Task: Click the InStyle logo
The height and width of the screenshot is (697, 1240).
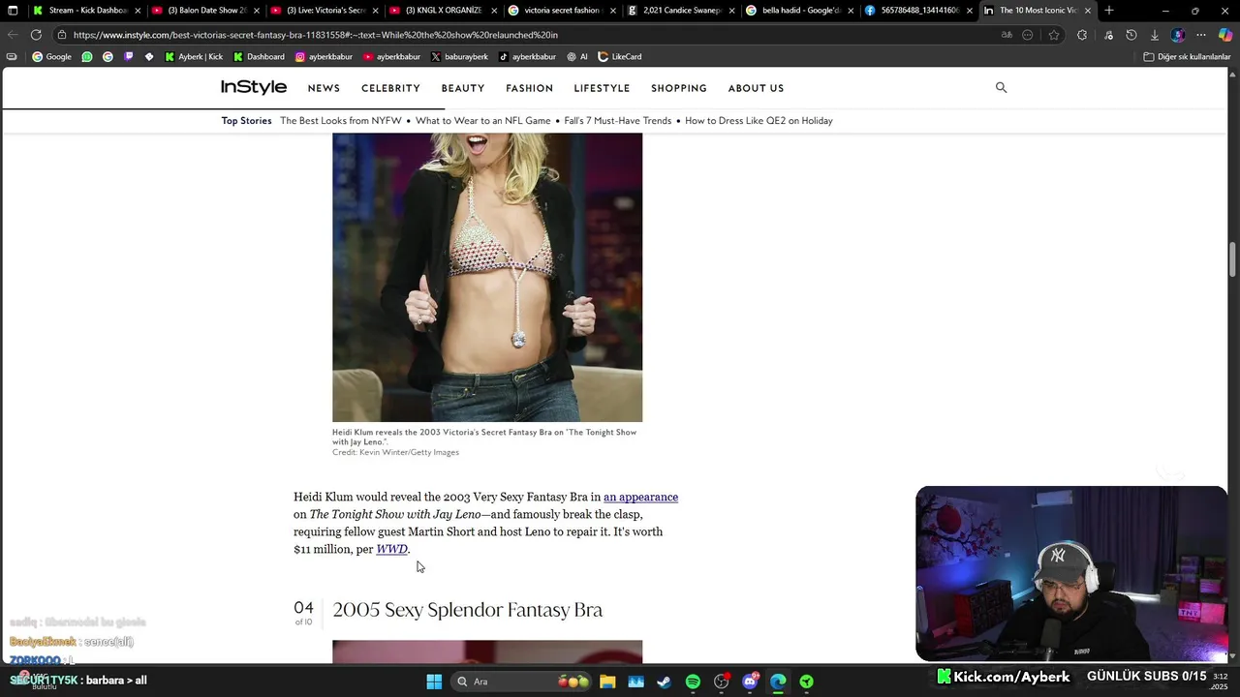Action: [254, 87]
